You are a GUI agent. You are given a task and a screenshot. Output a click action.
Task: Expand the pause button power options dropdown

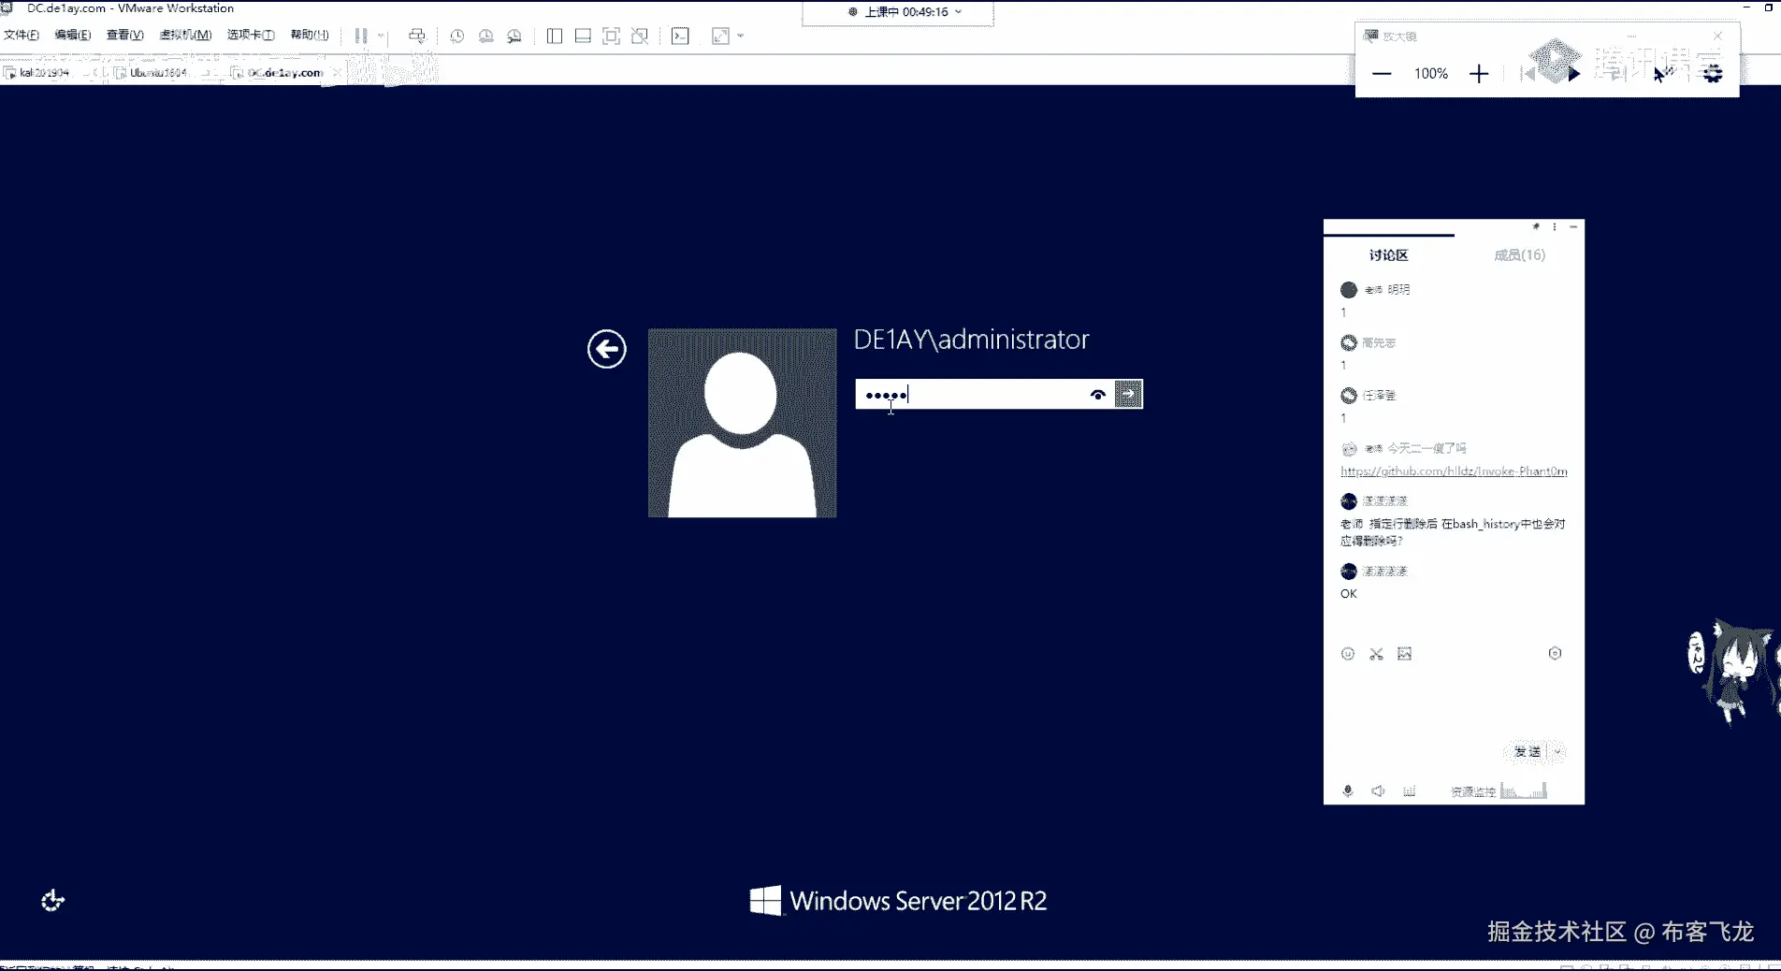pos(381,36)
